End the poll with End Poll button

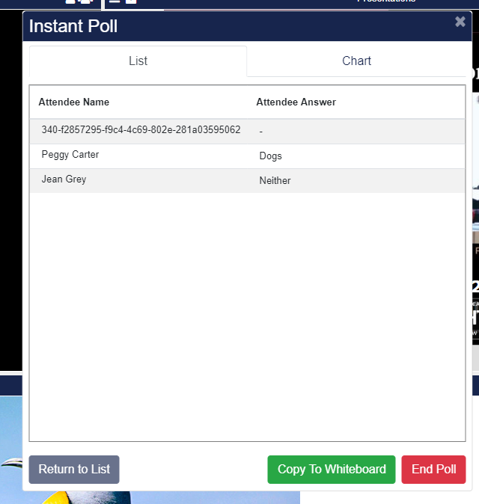tap(433, 470)
